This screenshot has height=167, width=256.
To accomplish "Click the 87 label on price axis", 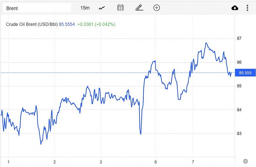I will tap(239, 38).
